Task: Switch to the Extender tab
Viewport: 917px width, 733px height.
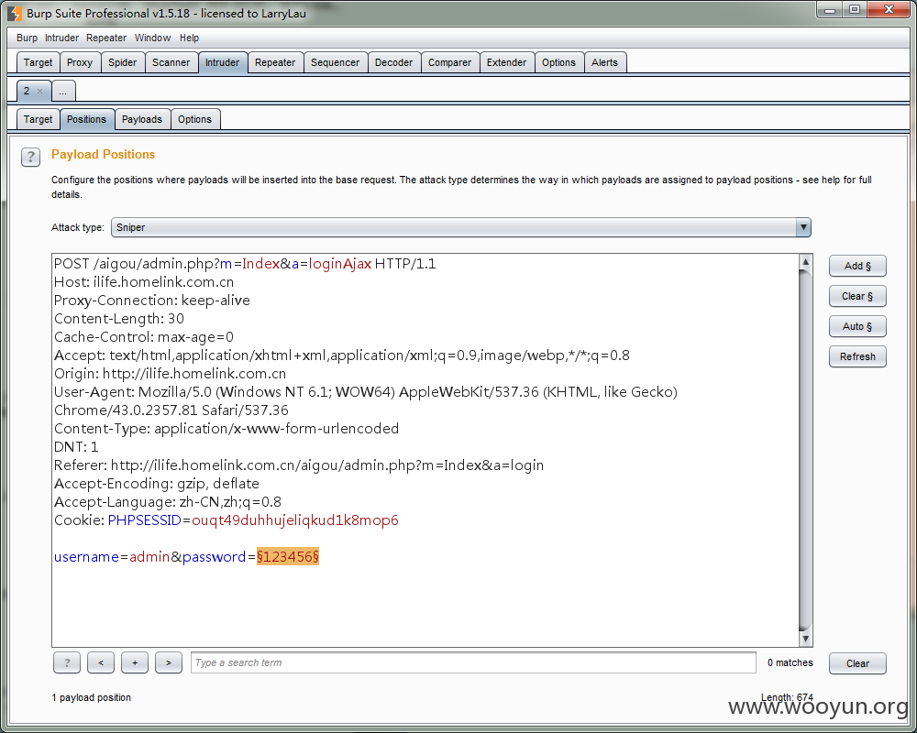Action: tap(506, 62)
